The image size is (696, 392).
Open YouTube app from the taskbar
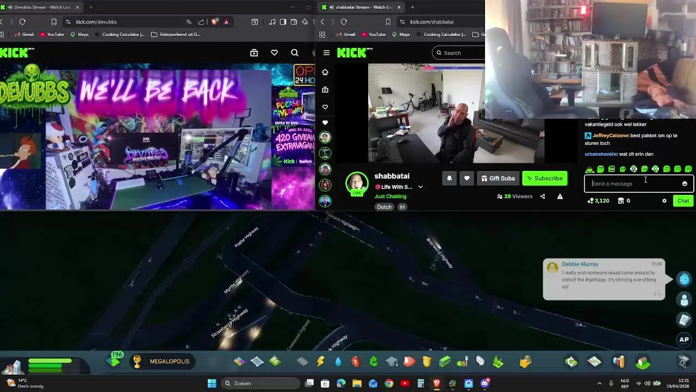pos(405,383)
